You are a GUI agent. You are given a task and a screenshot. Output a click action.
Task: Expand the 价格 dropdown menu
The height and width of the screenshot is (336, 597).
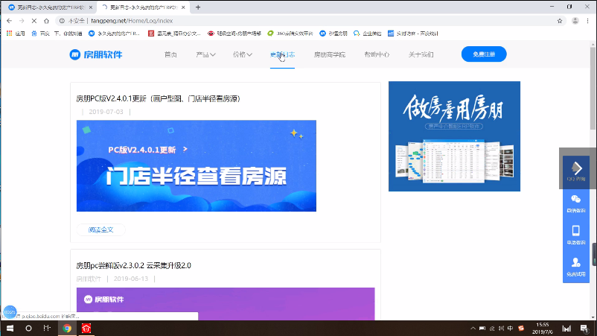click(243, 54)
